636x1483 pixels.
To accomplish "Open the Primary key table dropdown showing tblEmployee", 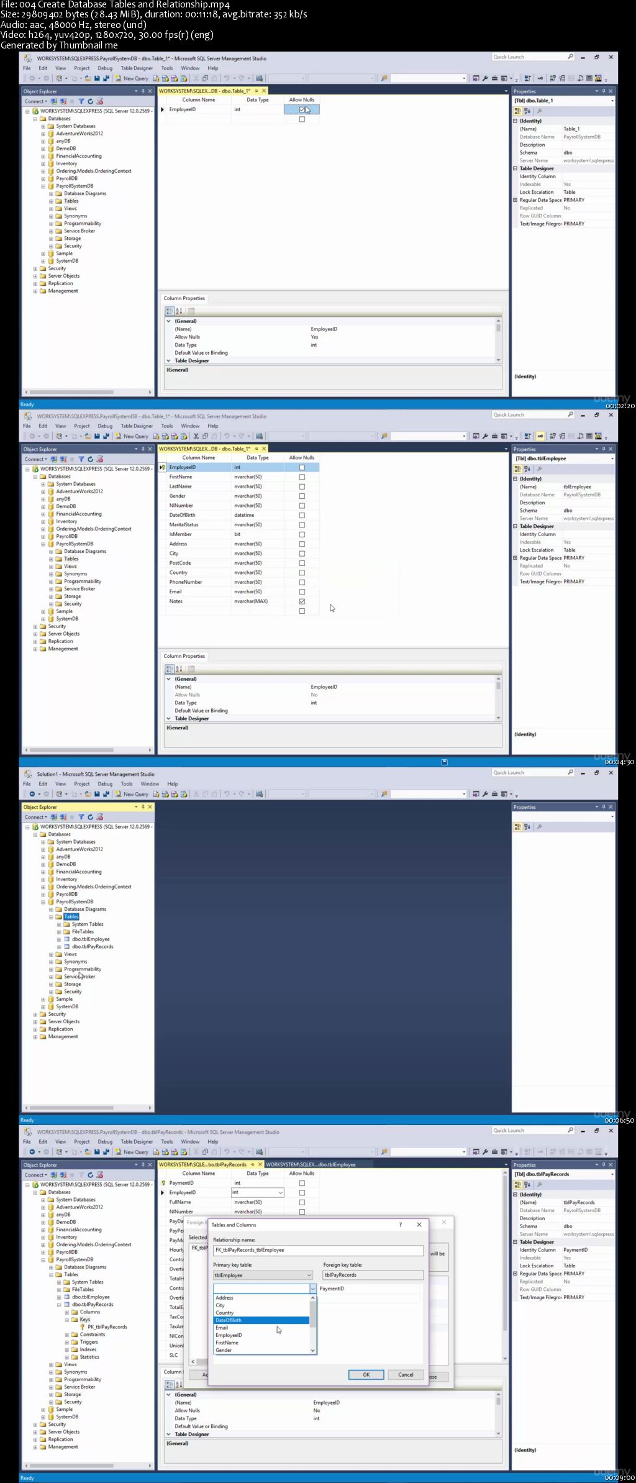I will 263,1275.
